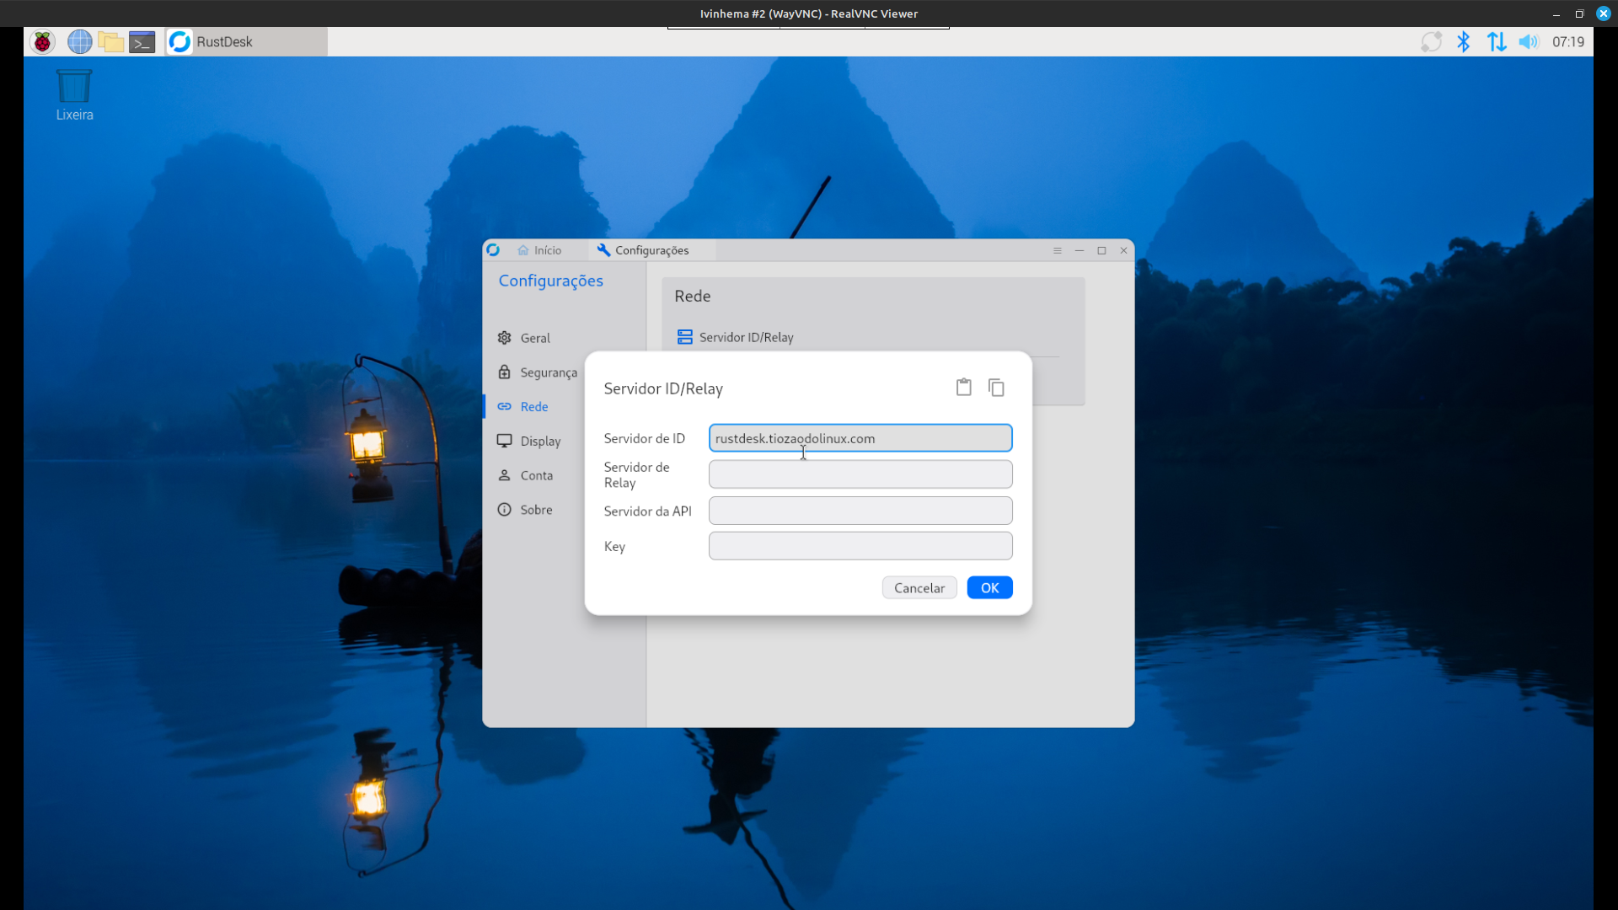Open the Bluetooth tray menu
1618x910 pixels.
(1464, 41)
